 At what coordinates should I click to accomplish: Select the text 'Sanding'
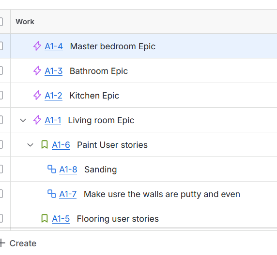click(x=101, y=170)
